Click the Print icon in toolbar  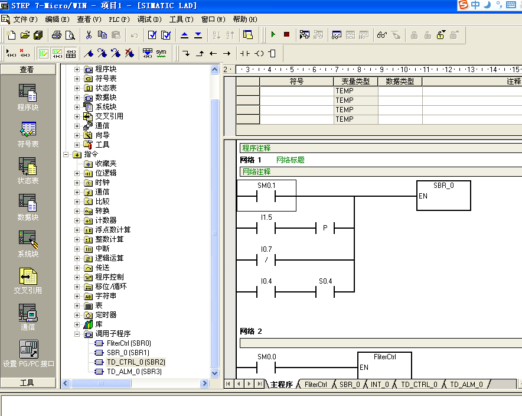[56, 35]
